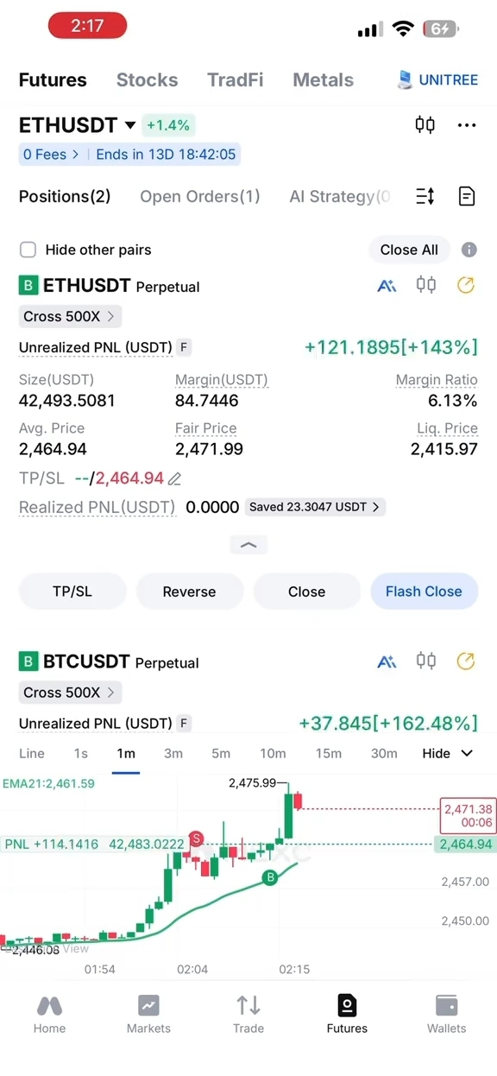
Task: Tap the Flash Close button
Action: click(424, 592)
